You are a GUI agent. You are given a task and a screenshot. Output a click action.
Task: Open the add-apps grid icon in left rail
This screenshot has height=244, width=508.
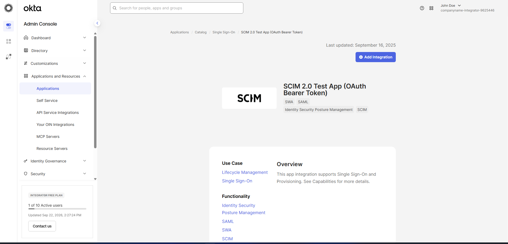[x=9, y=41]
